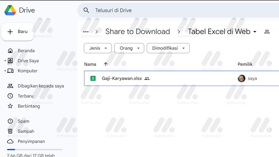Viewport: 279px width, 157px height.
Task: Click the Google Drive logo
Action: click(x=10, y=10)
